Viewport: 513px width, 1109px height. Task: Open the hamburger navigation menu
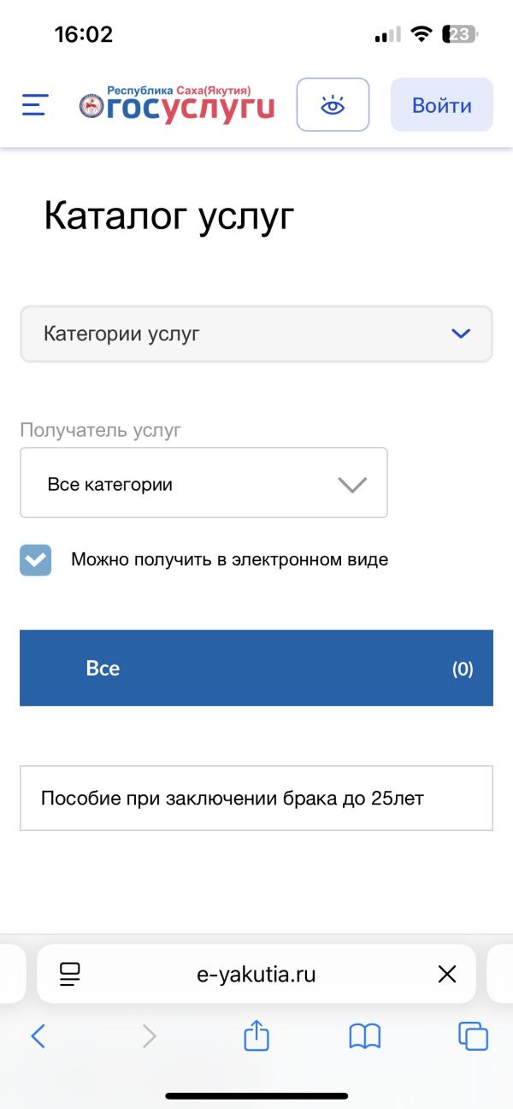coord(33,104)
